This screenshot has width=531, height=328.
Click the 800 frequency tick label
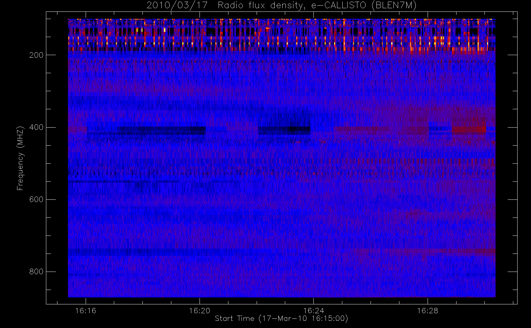pos(36,272)
